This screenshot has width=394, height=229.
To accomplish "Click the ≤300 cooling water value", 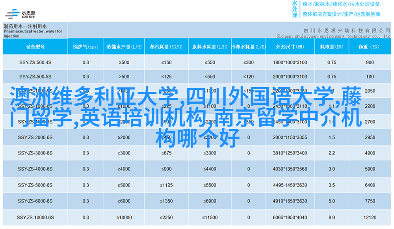I will 249,62.
